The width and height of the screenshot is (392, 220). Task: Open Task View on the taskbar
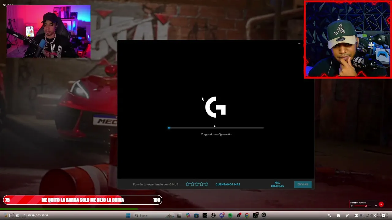coord(179,215)
